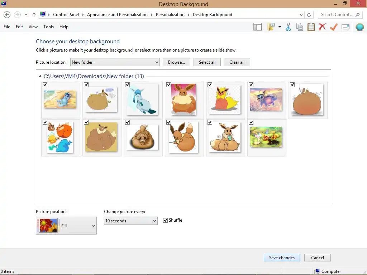Viewport: 367px width, 275px height.
Task: Click the folder options toolbar icon
Action: pyautogui.click(x=271, y=27)
